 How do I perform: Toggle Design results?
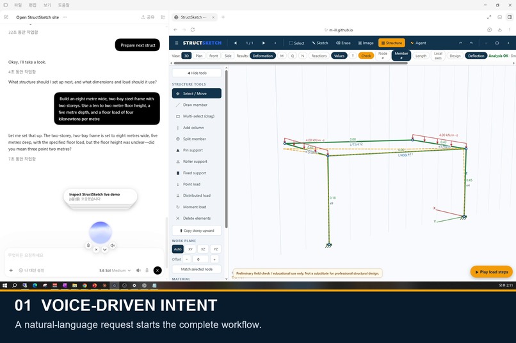[455, 56]
